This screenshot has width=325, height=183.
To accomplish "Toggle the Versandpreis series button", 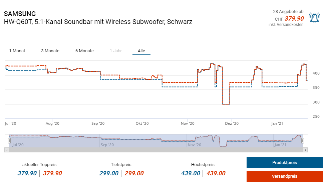I will [284, 176].
